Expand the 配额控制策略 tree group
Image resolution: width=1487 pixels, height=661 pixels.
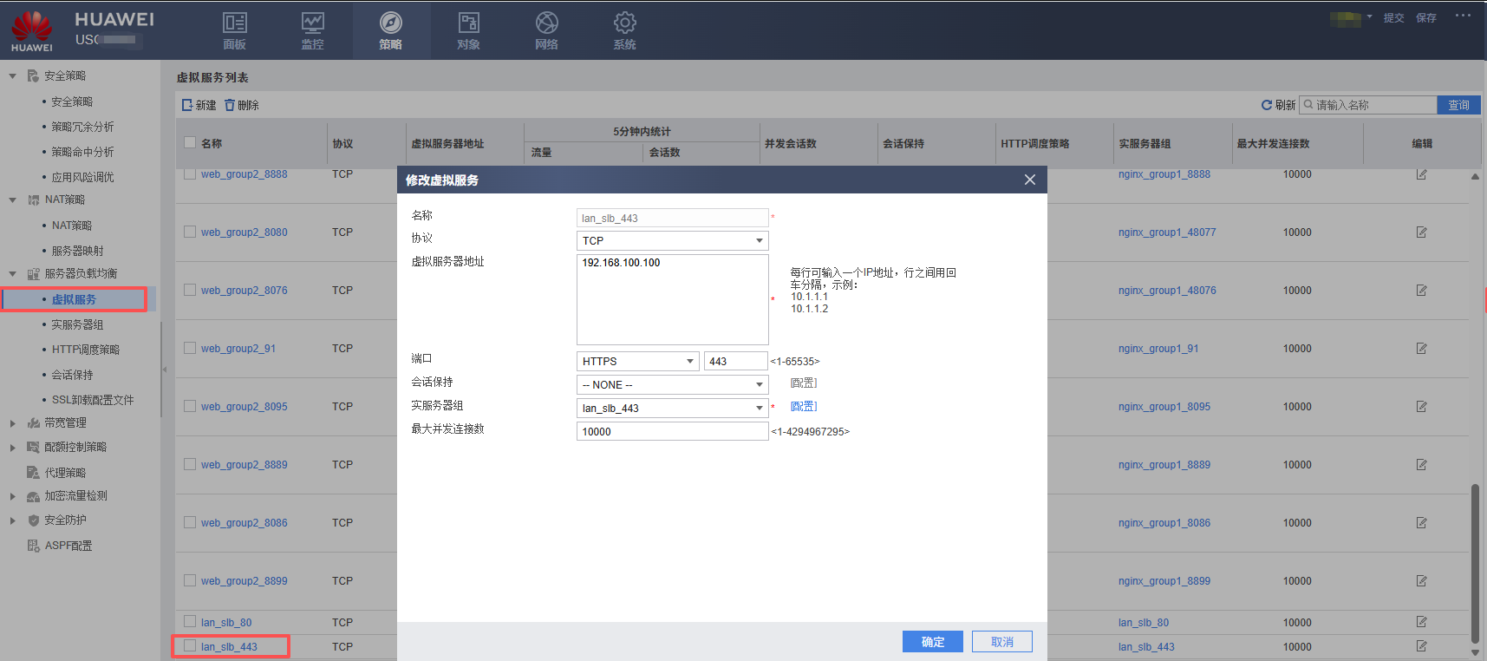(x=12, y=448)
